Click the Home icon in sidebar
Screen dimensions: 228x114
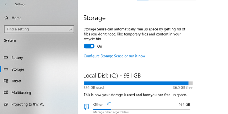coord(6,18)
